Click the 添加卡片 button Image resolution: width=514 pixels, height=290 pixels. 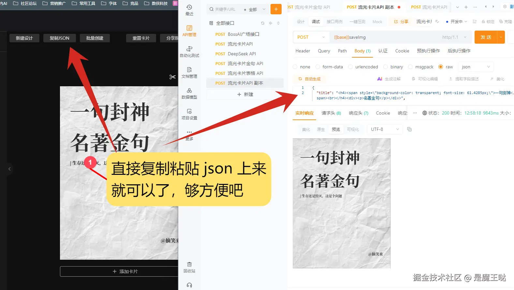coord(119,271)
